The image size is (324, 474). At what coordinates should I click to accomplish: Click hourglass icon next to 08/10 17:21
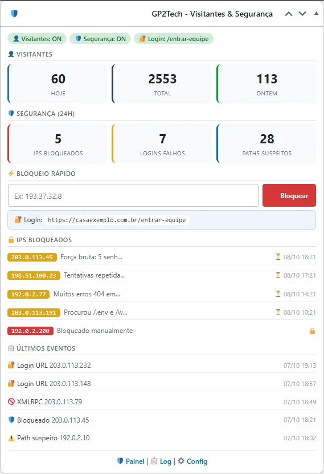click(x=278, y=275)
